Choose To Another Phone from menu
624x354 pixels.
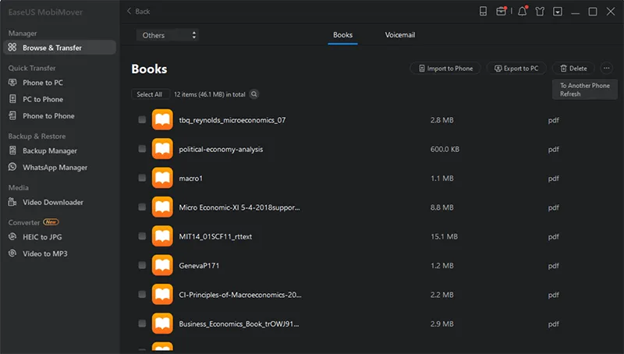coord(584,85)
